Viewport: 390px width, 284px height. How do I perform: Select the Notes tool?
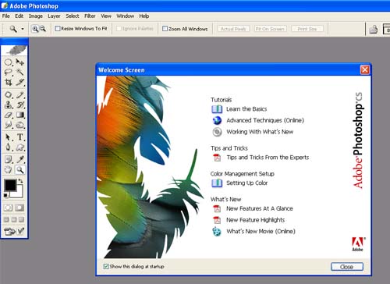click(9, 159)
